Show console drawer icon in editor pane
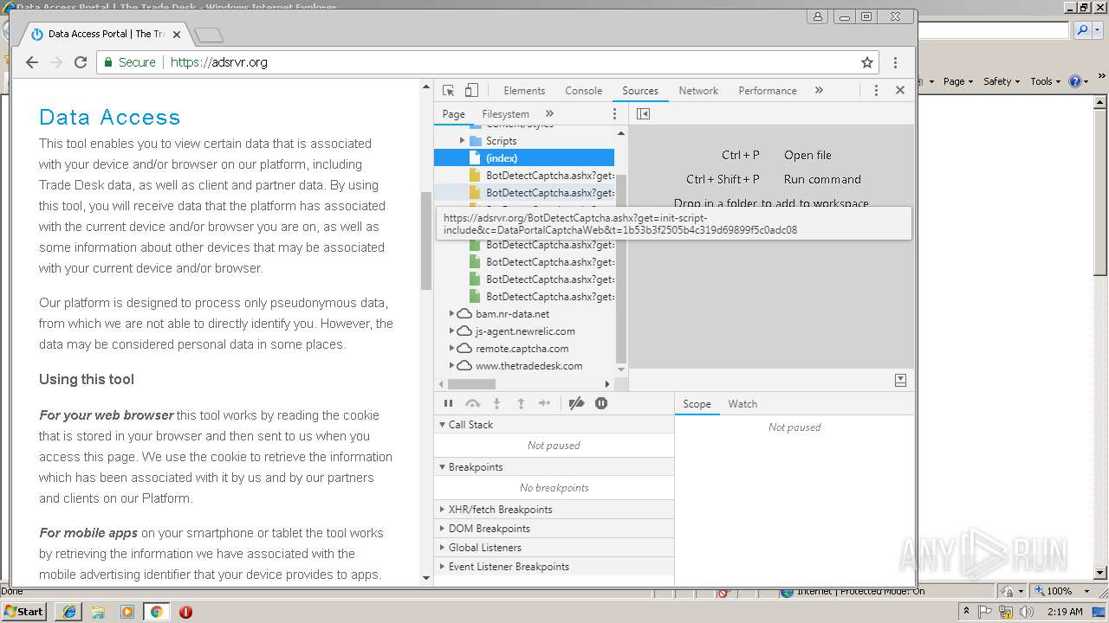Image resolution: width=1109 pixels, height=623 pixels. (900, 380)
